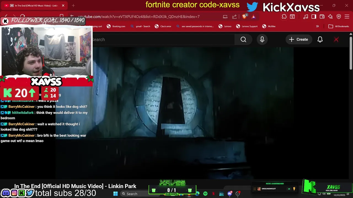Open the saved passwords bookmark
This screenshot has height=198, width=353.
click(x=195, y=26)
